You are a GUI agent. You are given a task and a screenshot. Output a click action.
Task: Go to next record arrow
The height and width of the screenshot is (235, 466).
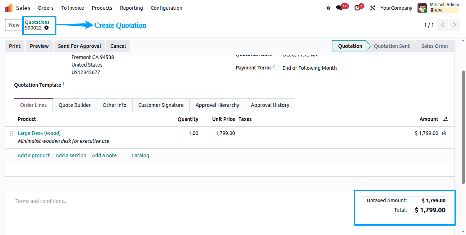(455, 25)
